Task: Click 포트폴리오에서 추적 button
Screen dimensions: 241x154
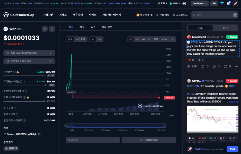Action: pos(29,61)
